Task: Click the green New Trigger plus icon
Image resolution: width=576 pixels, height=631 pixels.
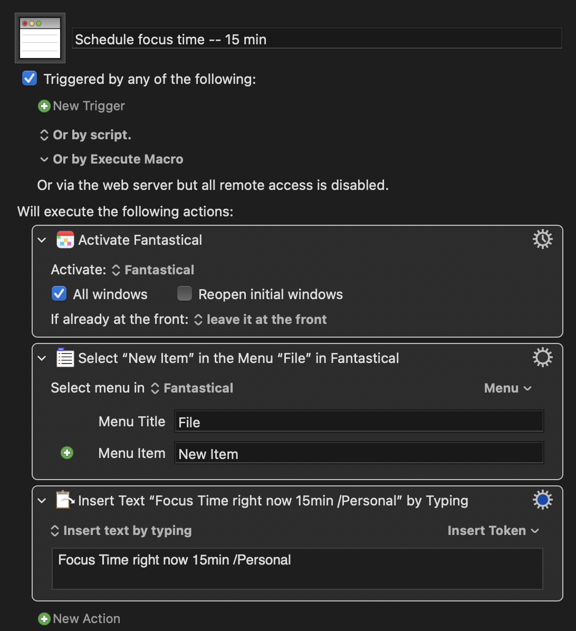Action: (x=44, y=106)
